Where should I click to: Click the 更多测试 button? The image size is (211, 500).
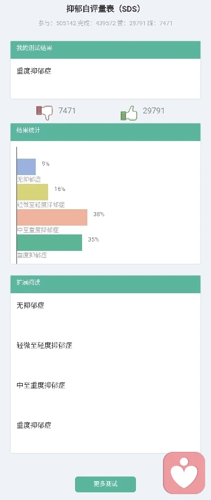105,484
